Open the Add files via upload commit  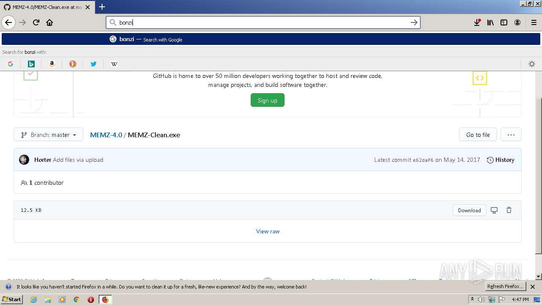click(x=78, y=160)
